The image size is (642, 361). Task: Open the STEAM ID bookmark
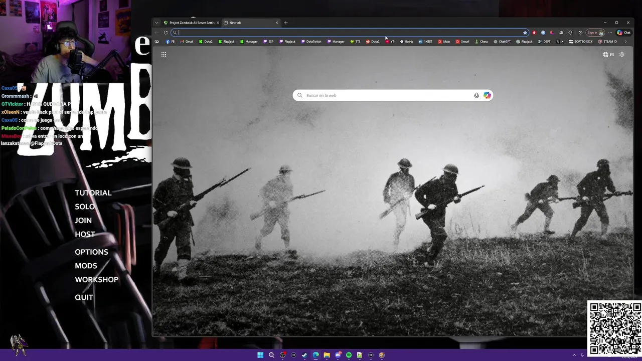pos(607,42)
